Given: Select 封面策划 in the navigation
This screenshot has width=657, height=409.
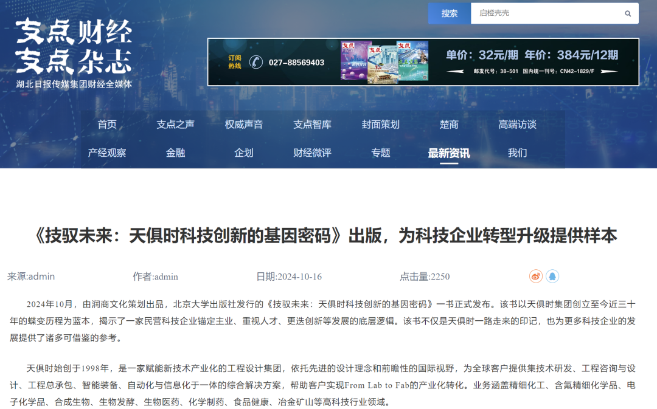Looking at the screenshot, I should point(381,125).
